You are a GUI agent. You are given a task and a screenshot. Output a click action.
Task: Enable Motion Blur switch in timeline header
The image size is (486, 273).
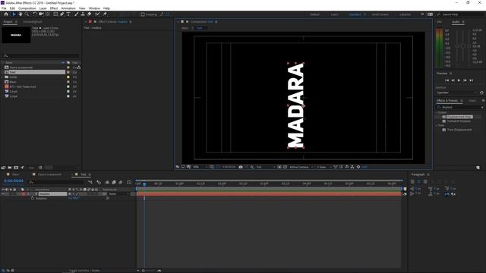(x=120, y=182)
